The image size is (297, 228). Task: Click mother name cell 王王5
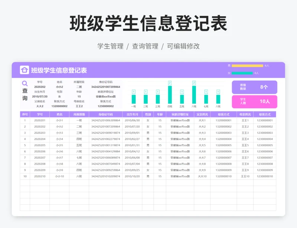point(245,145)
